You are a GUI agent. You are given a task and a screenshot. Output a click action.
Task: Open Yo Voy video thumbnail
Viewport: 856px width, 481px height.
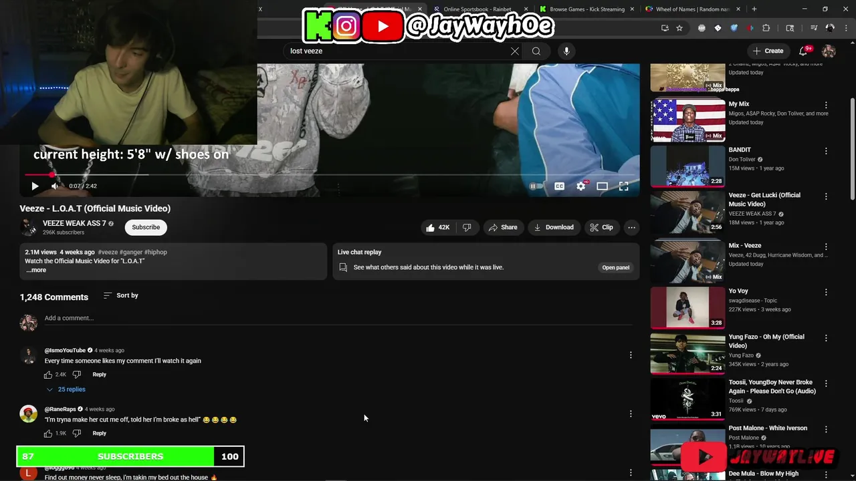[x=687, y=307]
